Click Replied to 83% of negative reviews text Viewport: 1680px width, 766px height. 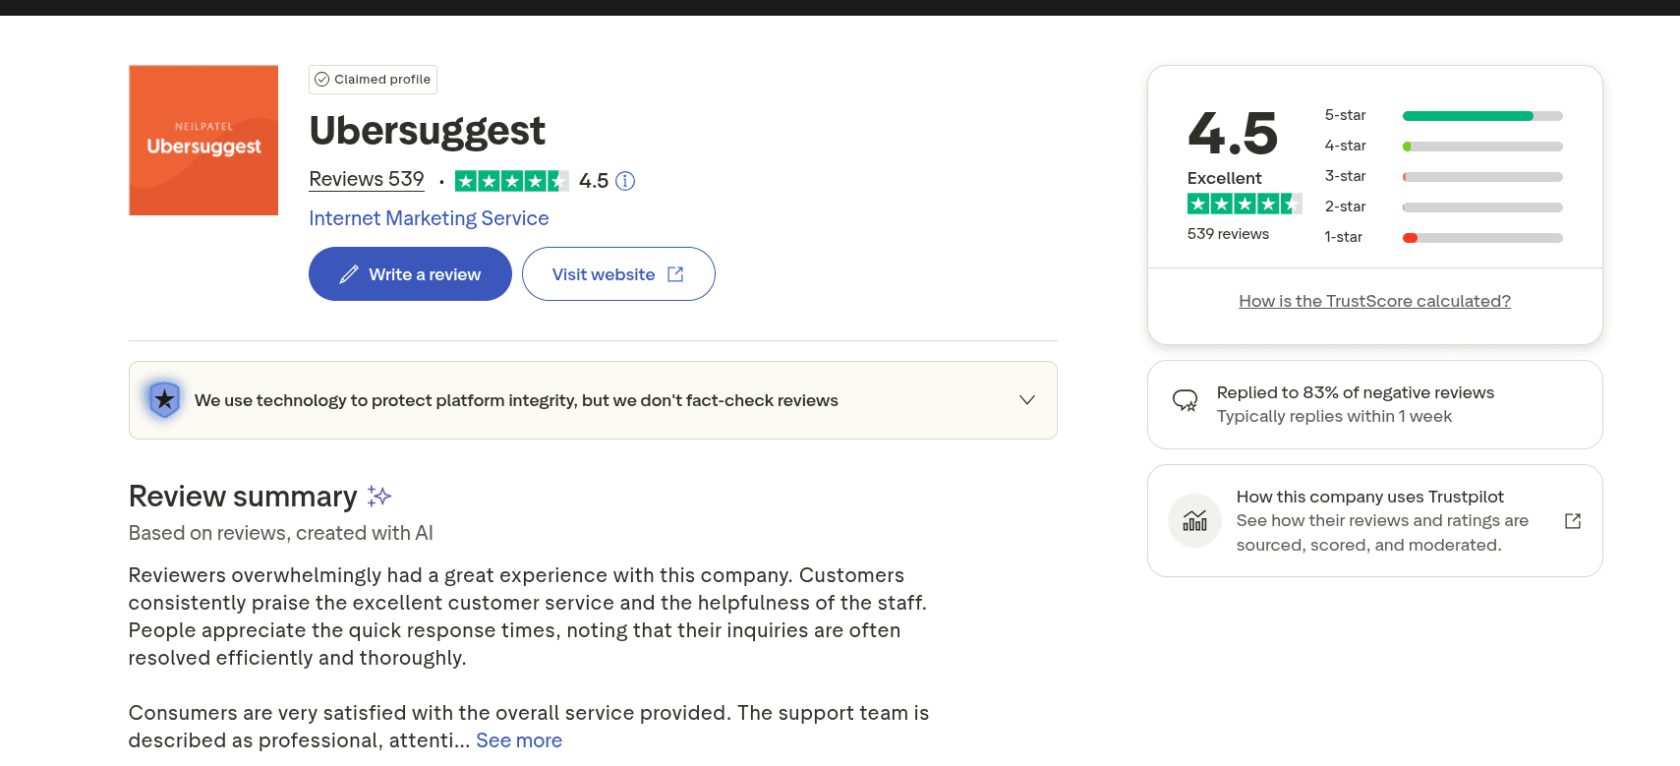1356,392
